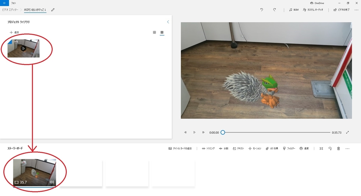The width and height of the screenshot is (361, 196).
Task: Play the video preview
Action: point(194,132)
